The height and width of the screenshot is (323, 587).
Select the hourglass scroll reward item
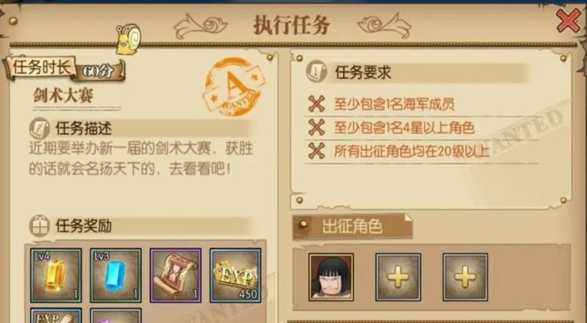(x=175, y=275)
